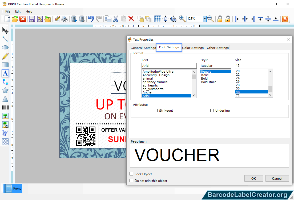Screen dimensions: 294x200
Task: Select AmplitudeWide Ultra font
Action: coord(167,71)
